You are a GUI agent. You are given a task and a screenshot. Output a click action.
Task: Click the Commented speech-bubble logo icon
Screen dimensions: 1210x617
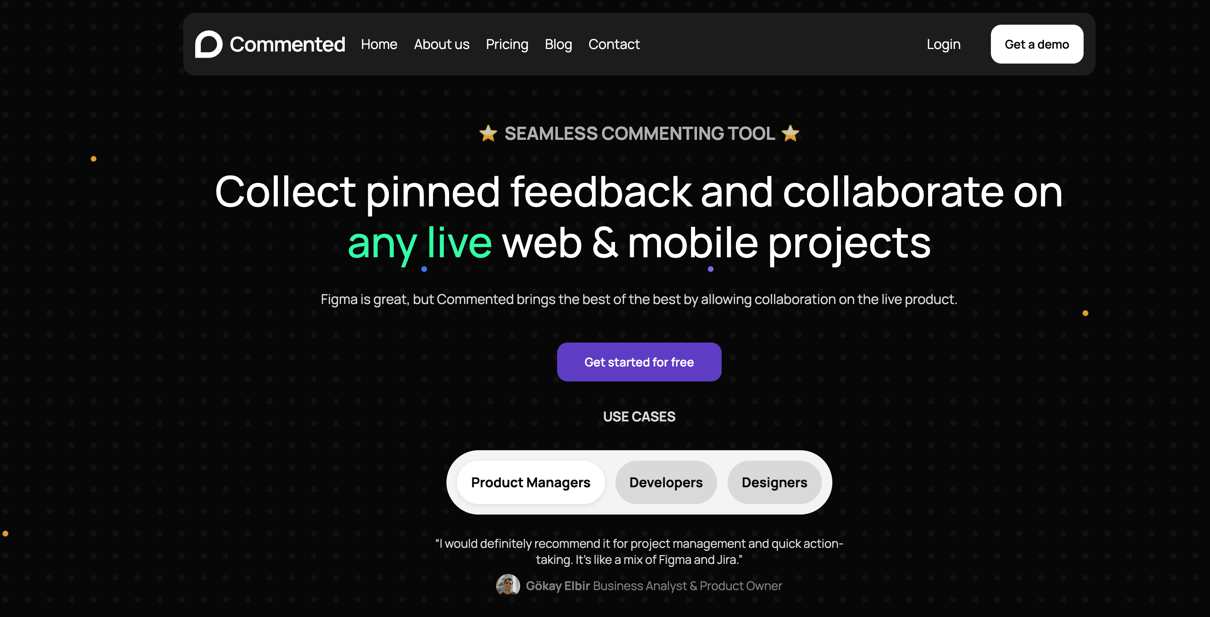(208, 44)
